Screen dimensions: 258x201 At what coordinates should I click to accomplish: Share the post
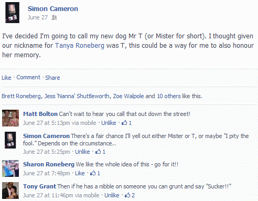coord(52,78)
